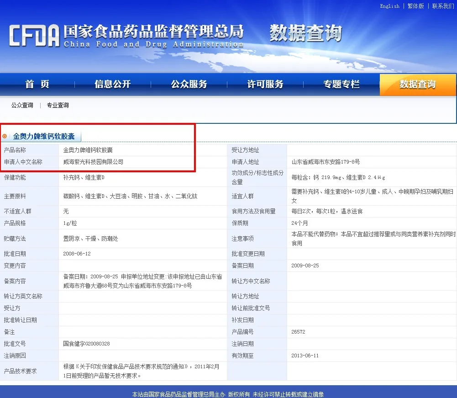Go to 首页 in the navigation bar
The image size is (457, 398).
click(37, 84)
